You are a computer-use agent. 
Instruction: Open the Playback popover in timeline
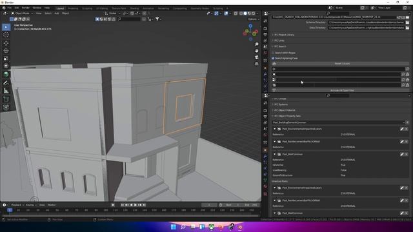pos(17,205)
